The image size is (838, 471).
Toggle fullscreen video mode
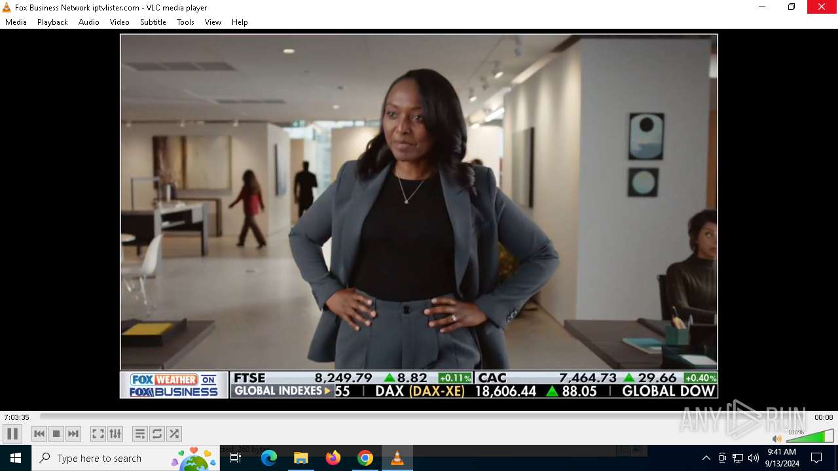[x=98, y=434]
